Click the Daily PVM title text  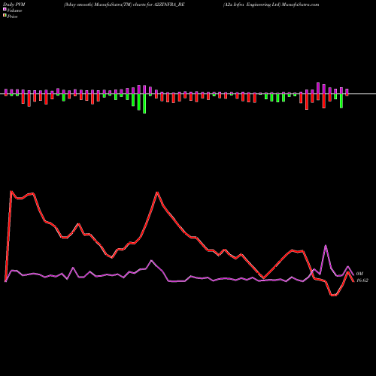coord(14,5)
